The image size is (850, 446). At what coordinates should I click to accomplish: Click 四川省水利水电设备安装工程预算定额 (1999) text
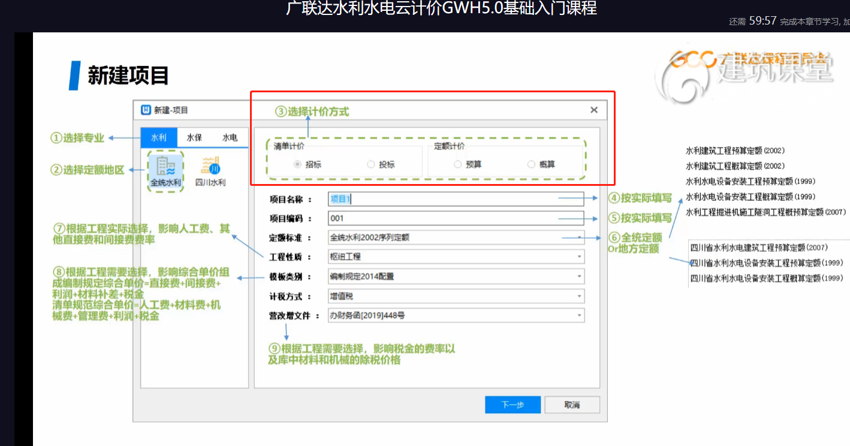(x=767, y=263)
